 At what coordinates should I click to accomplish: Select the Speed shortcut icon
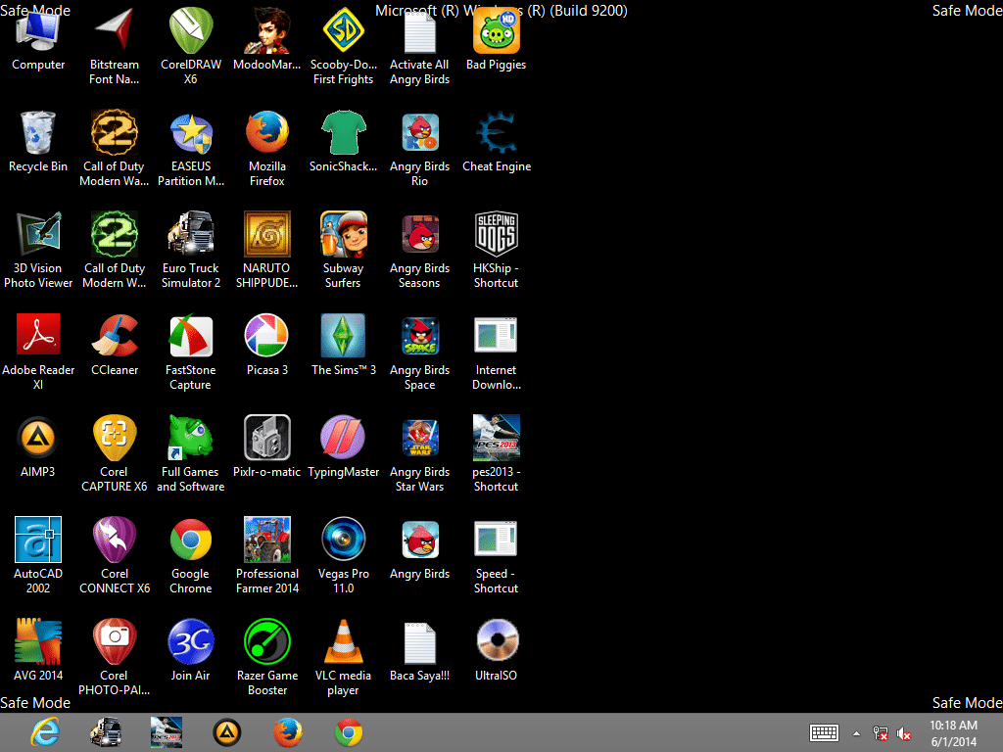(x=497, y=540)
